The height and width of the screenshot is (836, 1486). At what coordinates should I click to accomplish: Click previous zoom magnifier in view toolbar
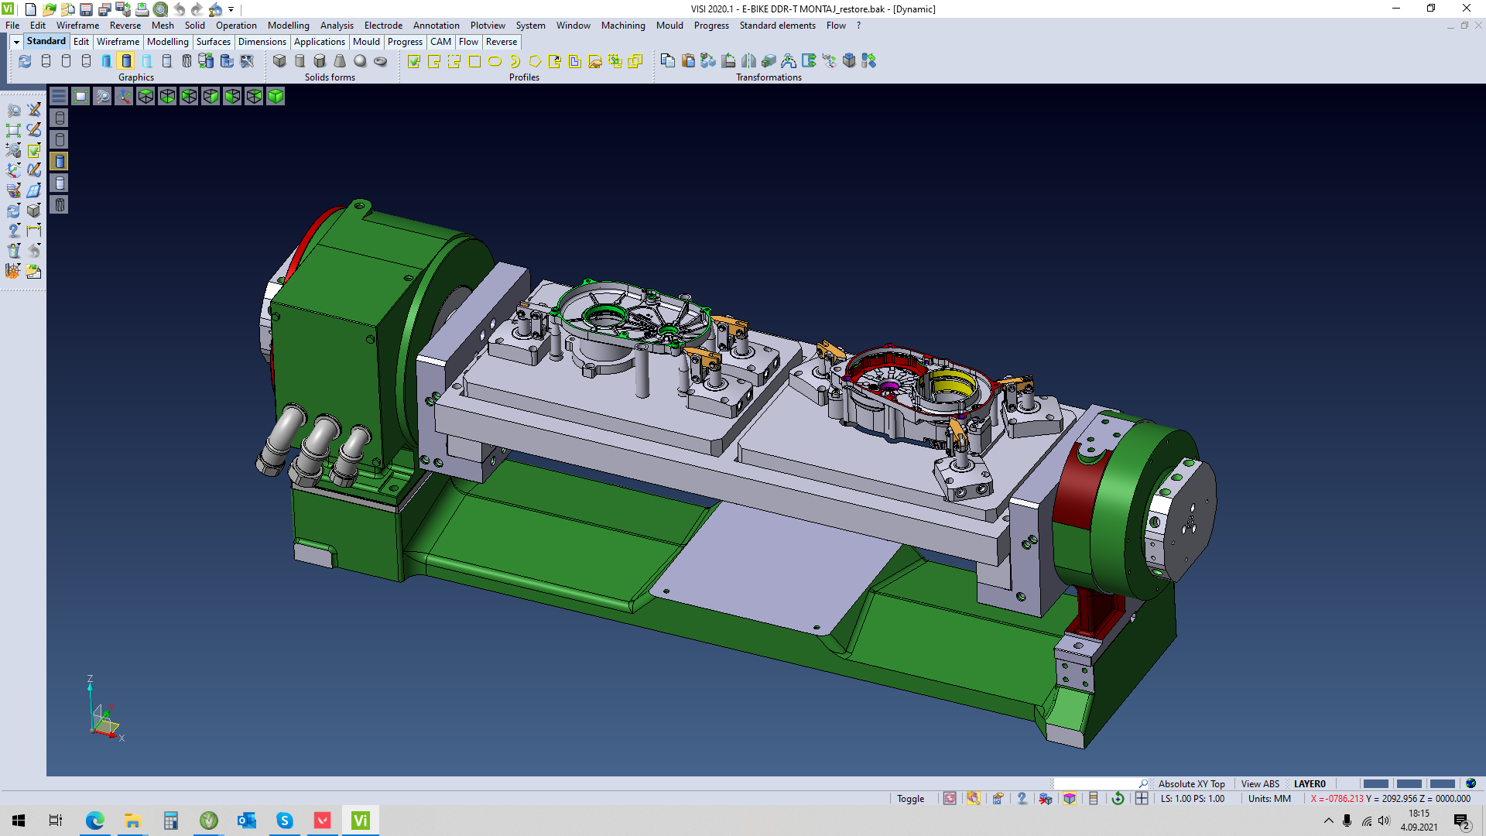pyautogui.click(x=102, y=96)
